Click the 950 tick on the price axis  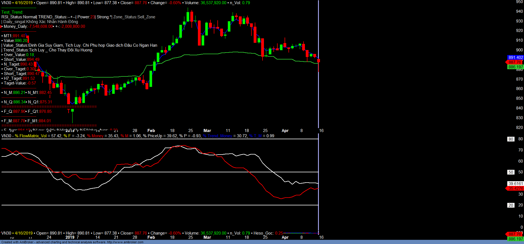519,2
